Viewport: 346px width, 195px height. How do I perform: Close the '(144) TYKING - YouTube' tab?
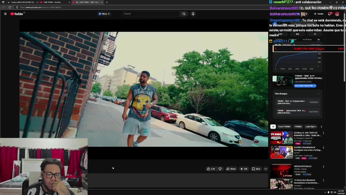pos(69,2)
